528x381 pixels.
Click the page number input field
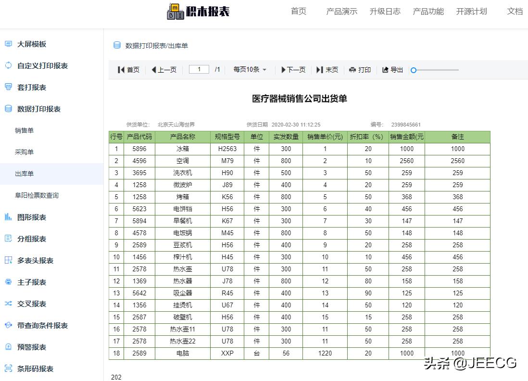pyautogui.click(x=200, y=69)
